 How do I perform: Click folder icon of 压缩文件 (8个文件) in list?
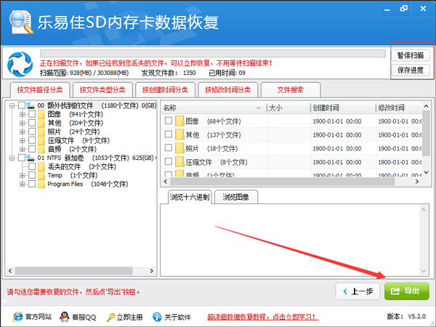coord(179,162)
